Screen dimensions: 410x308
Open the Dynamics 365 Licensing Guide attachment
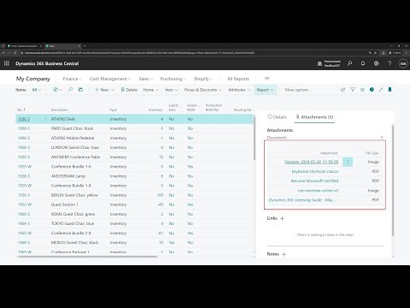(x=302, y=200)
